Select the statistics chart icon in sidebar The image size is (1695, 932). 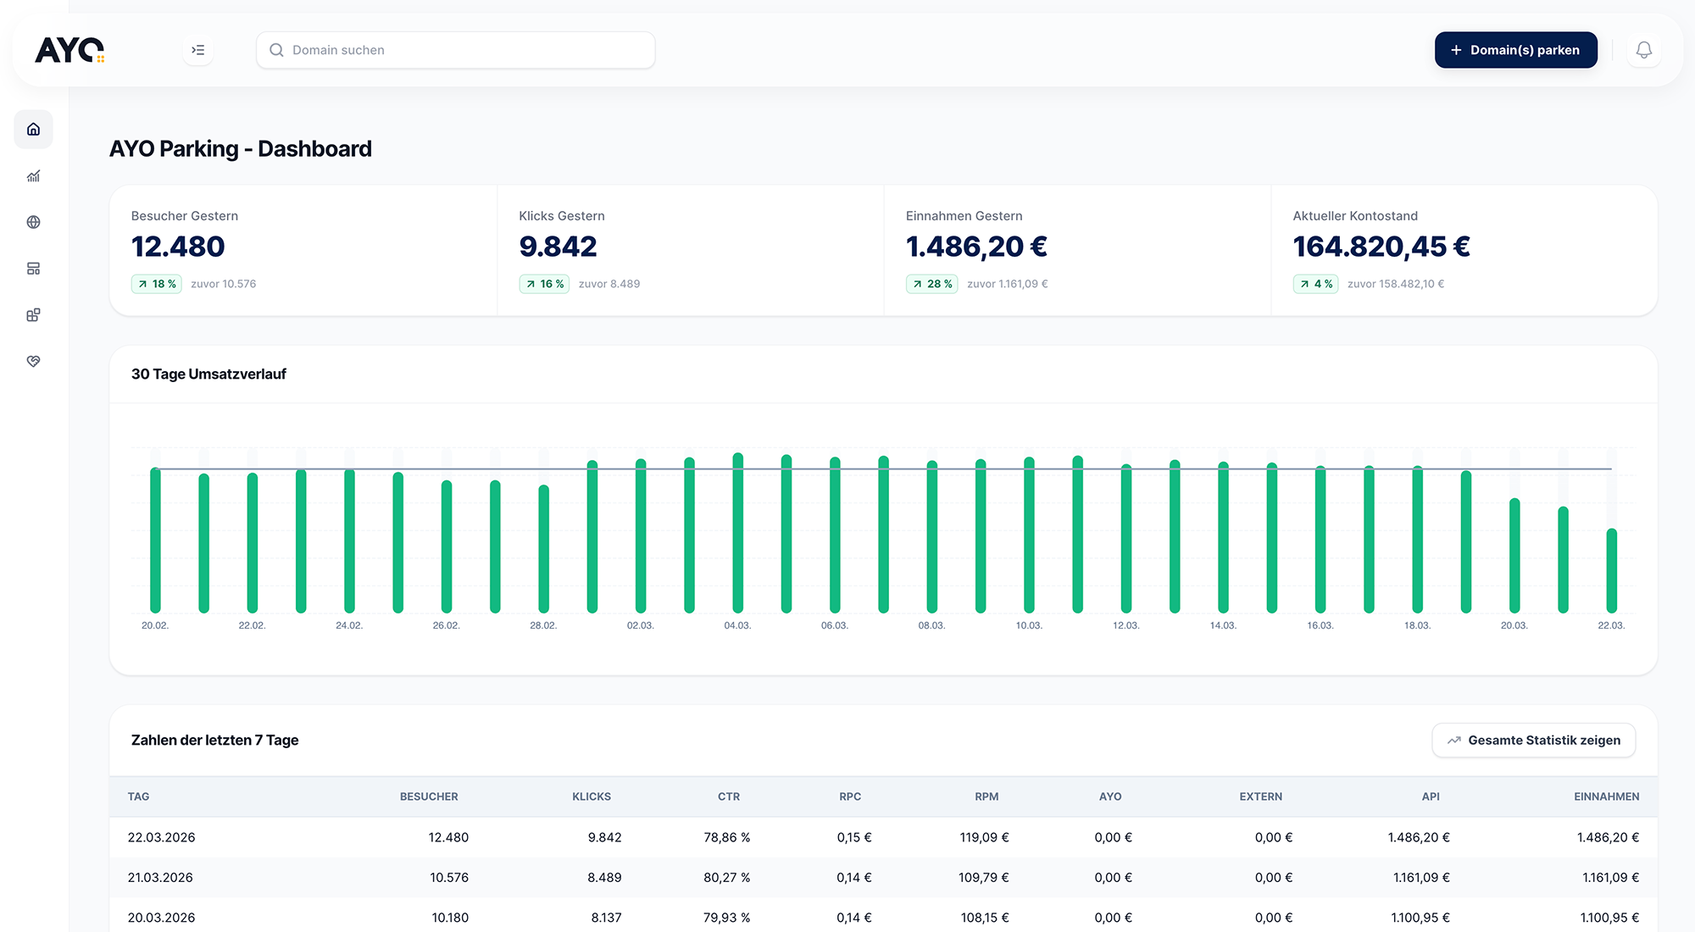[33, 175]
